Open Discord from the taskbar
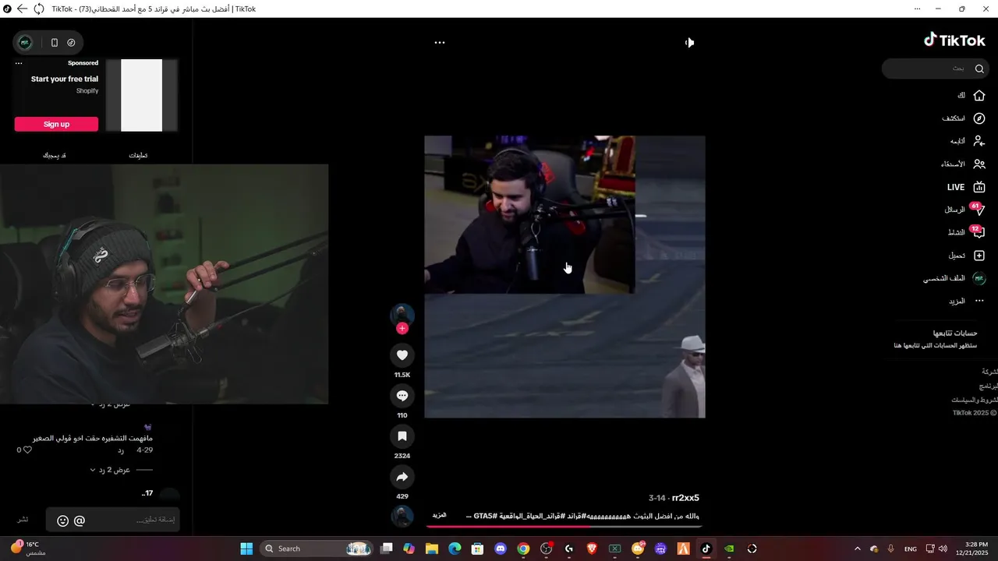Image resolution: width=998 pixels, height=561 pixels. click(501, 549)
